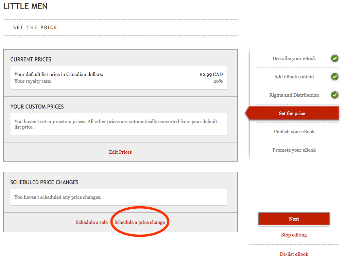This screenshot has width=345, height=267.
Task: Choose Schedule a sale
Action: [91, 222]
